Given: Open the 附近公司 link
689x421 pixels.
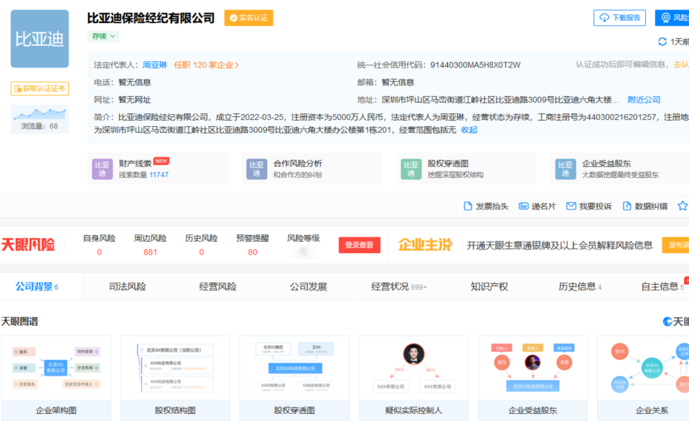Looking at the screenshot, I should [x=644, y=100].
